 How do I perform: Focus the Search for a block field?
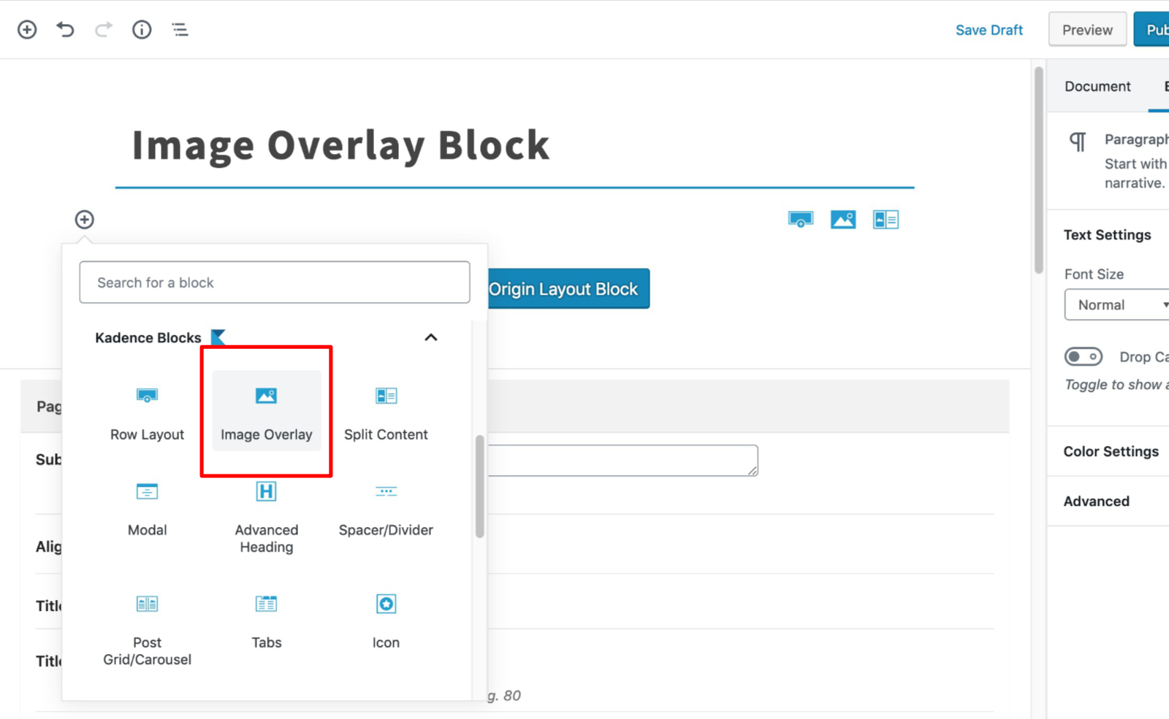(x=275, y=282)
